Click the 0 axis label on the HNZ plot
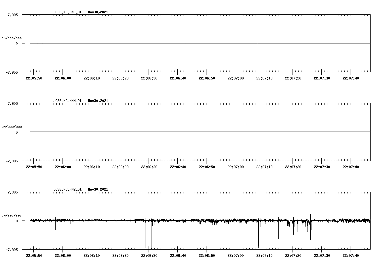Image resolution: width=391 pixels, height=266 pixels. click(17, 221)
